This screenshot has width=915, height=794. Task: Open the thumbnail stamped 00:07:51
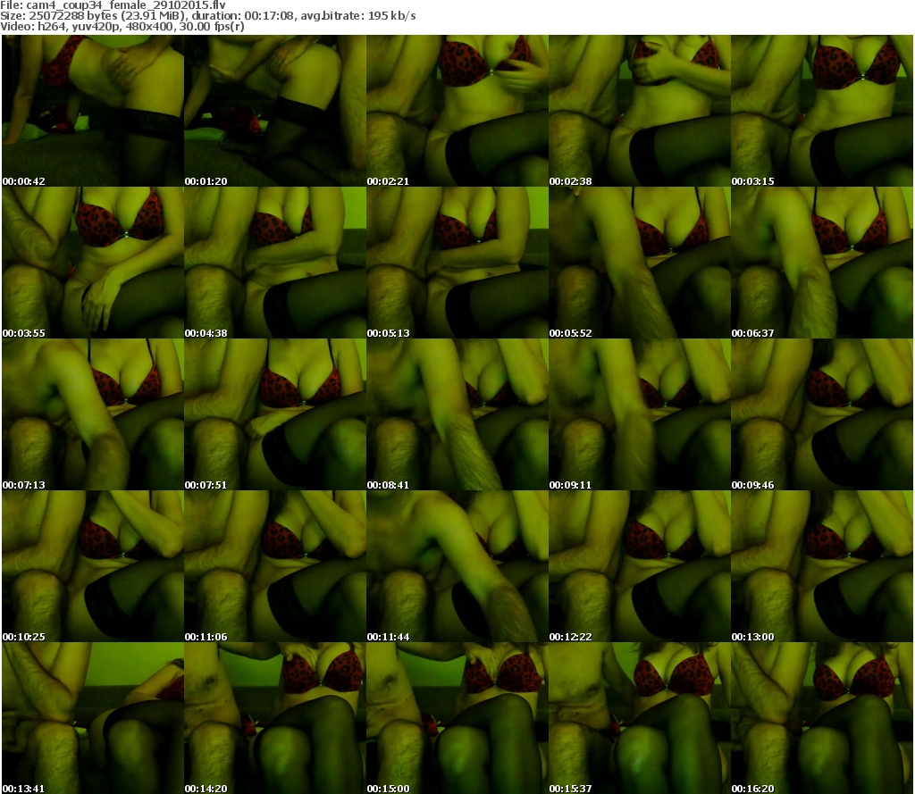point(275,414)
